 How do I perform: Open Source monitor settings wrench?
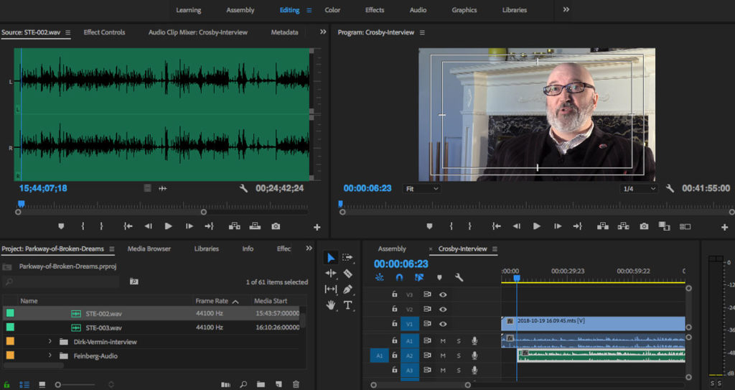pos(243,188)
